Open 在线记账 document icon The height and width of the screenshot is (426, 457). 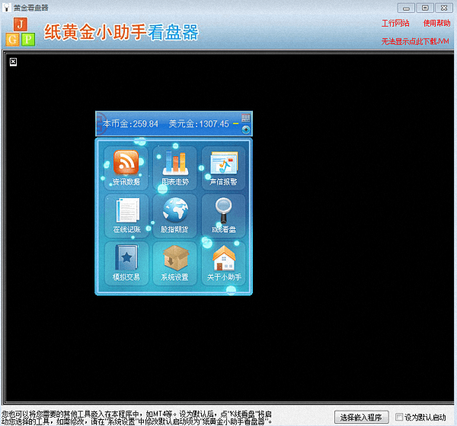point(126,215)
